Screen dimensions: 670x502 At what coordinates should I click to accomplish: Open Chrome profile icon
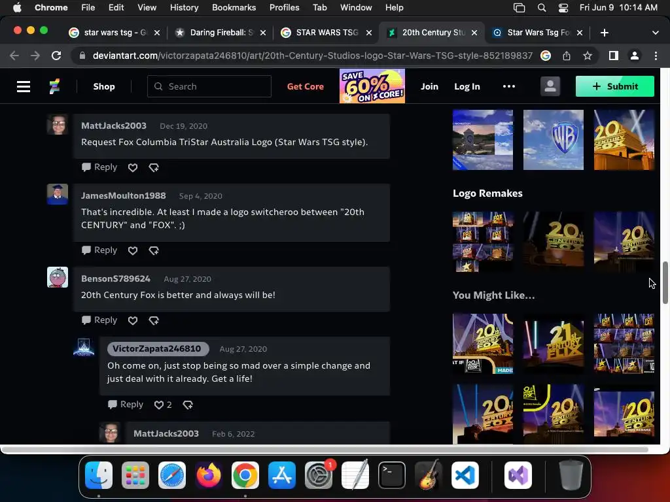pos(635,56)
